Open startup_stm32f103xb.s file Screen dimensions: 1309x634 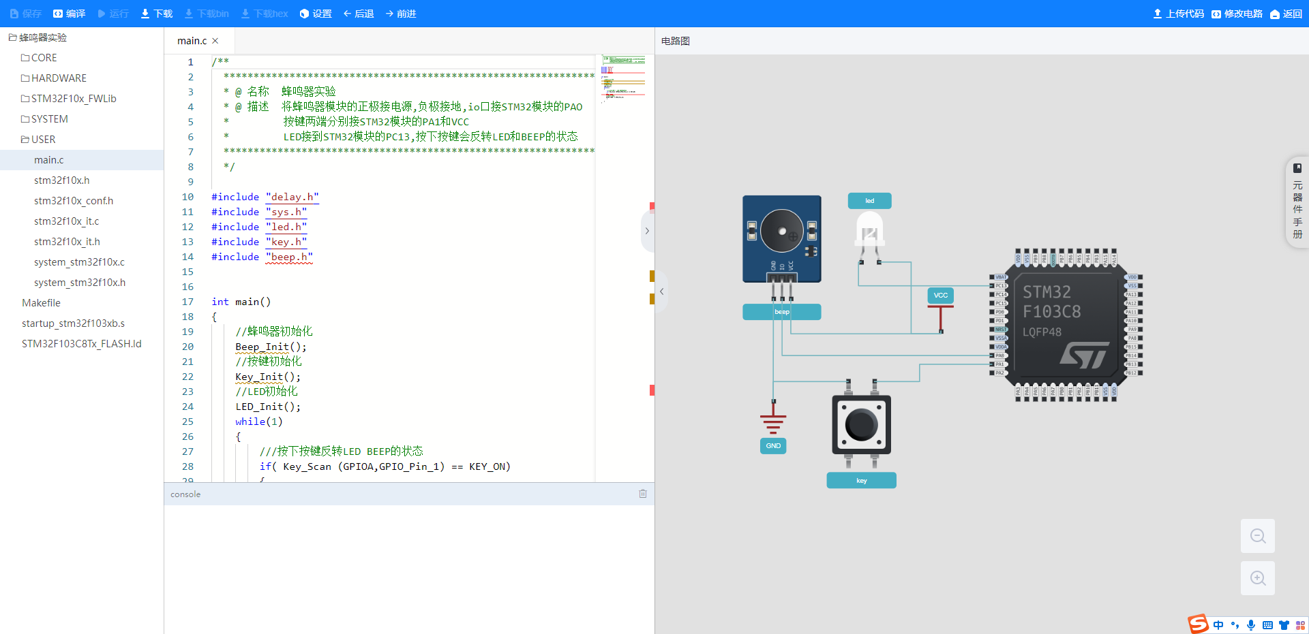[x=73, y=323]
